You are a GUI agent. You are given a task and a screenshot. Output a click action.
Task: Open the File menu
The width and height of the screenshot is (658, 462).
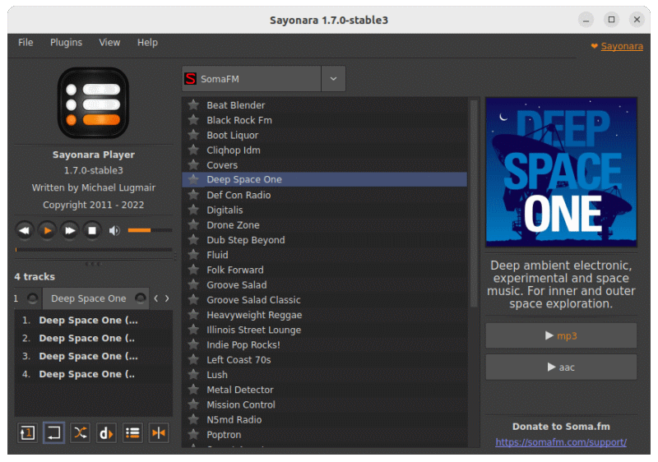click(25, 43)
